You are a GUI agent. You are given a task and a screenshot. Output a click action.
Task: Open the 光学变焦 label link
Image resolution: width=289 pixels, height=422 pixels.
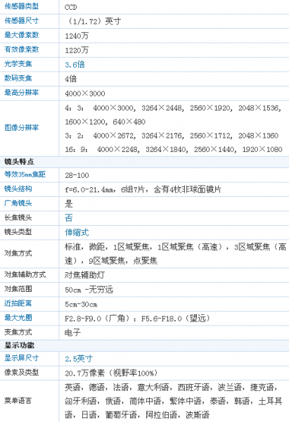point(18,64)
